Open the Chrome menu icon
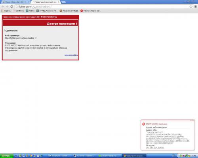Screen dimensions: 198x158 tap(196, 7)
